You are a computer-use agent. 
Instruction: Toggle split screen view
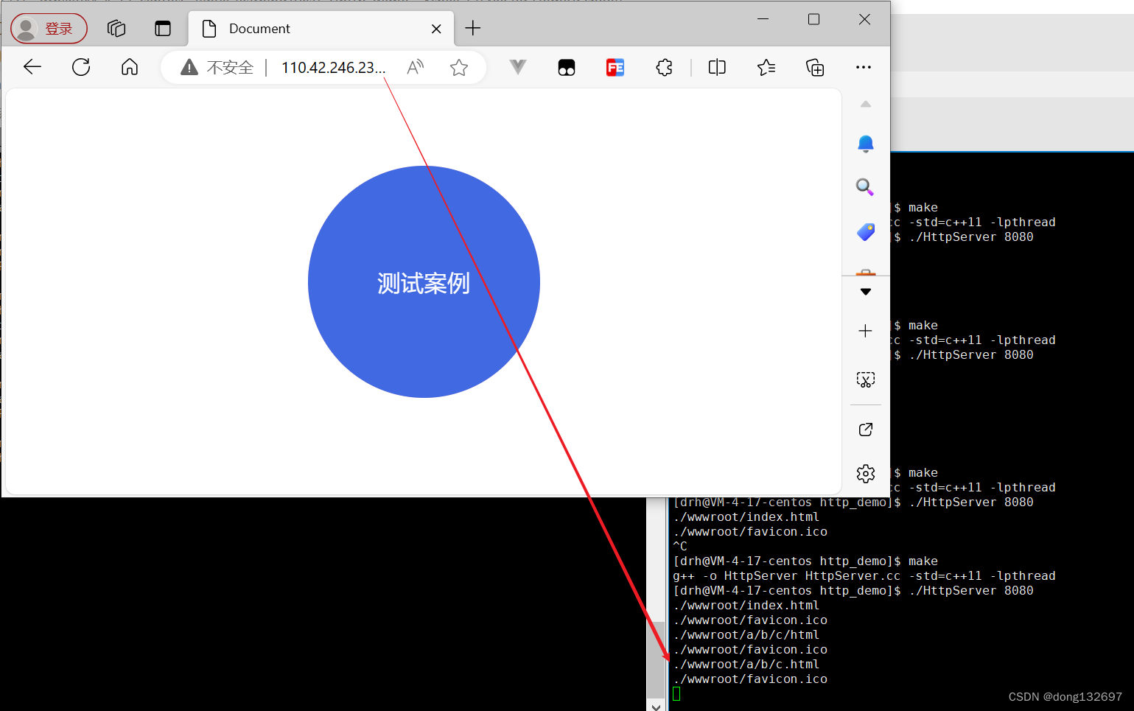[717, 68]
